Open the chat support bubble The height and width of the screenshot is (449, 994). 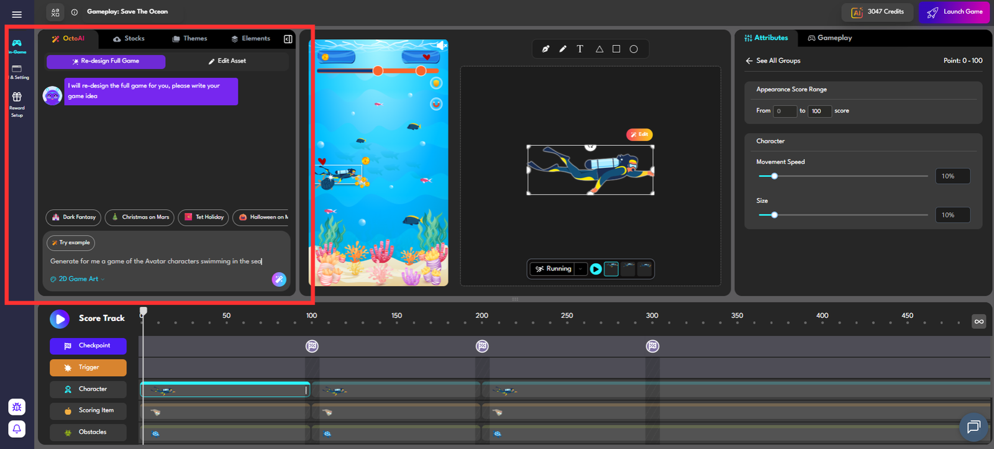click(x=973, y=427)
